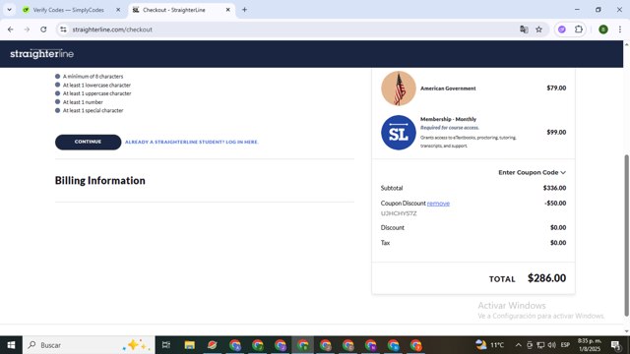
Task: Click the straighterline logo
Action: pyautogui.click(x=41, y=54)
